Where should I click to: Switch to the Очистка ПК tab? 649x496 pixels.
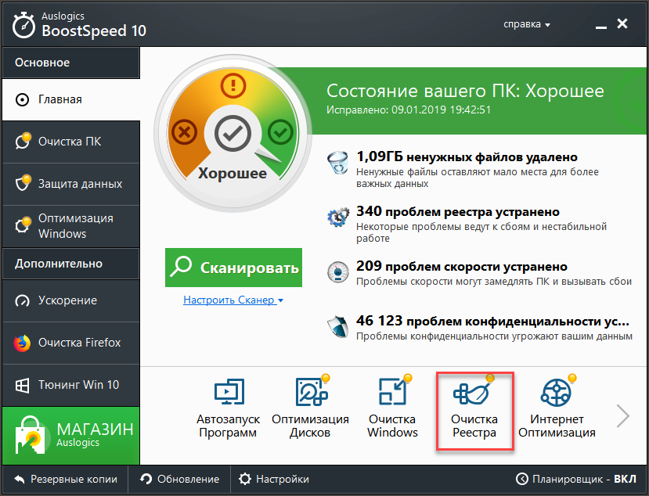pos(70,142)
